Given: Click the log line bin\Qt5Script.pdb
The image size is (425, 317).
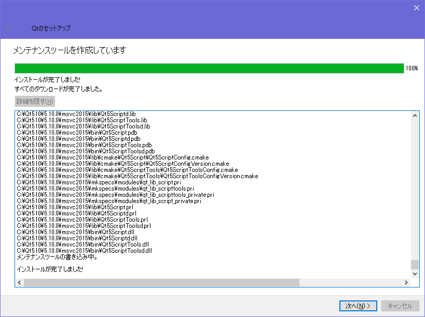Looking at the screenshot, I should pyautogui.click(x=77, y=133).
